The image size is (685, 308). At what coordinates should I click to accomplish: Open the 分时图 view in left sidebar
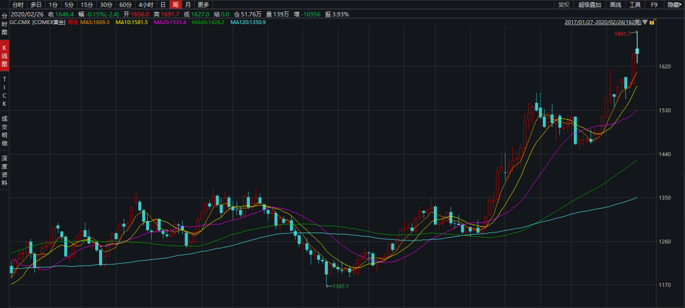coord(4,23)
